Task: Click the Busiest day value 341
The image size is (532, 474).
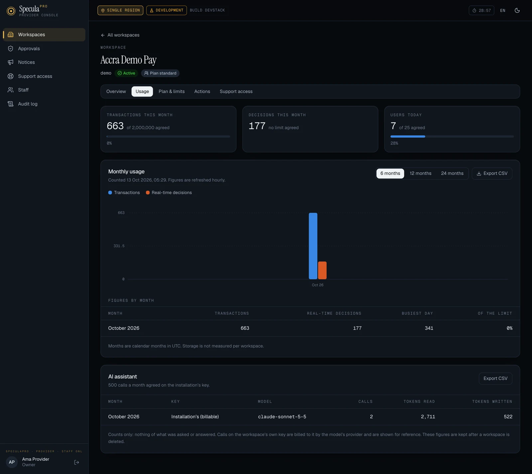Action: 429,328
